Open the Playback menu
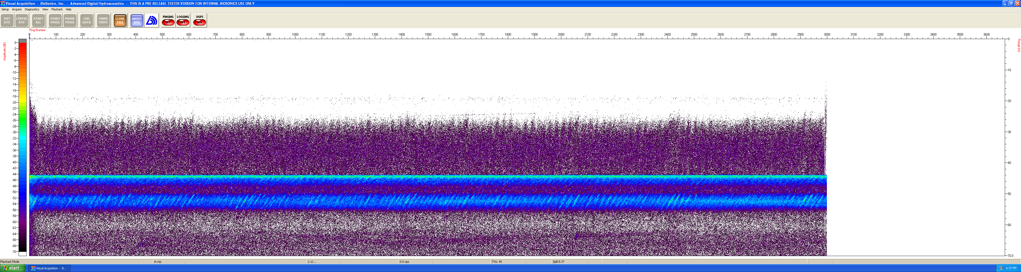The image size is (1021, 272). coord(57,10)
